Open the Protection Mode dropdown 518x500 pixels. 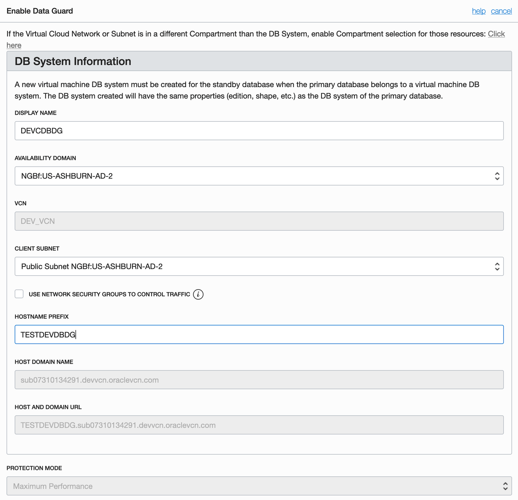pos(259,486)
